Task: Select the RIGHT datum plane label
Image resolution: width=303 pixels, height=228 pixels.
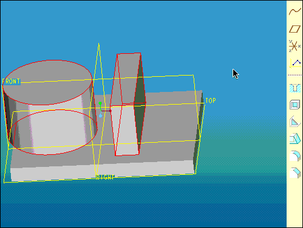Action: click(106, 177)
